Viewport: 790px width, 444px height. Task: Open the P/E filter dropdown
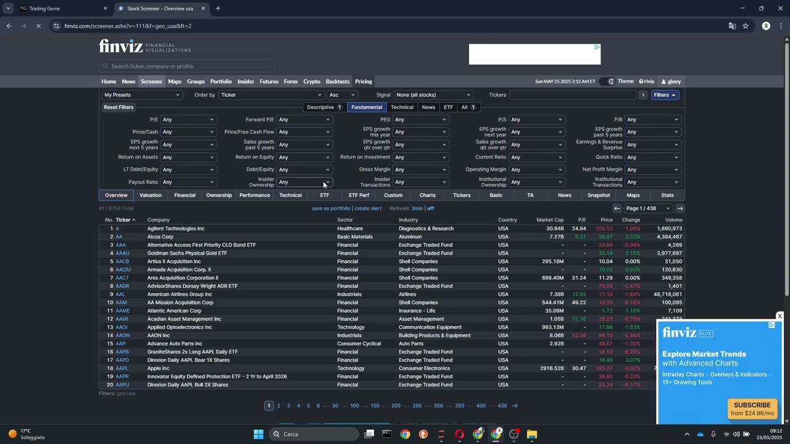pyautogui.click(x=188, y=120)
